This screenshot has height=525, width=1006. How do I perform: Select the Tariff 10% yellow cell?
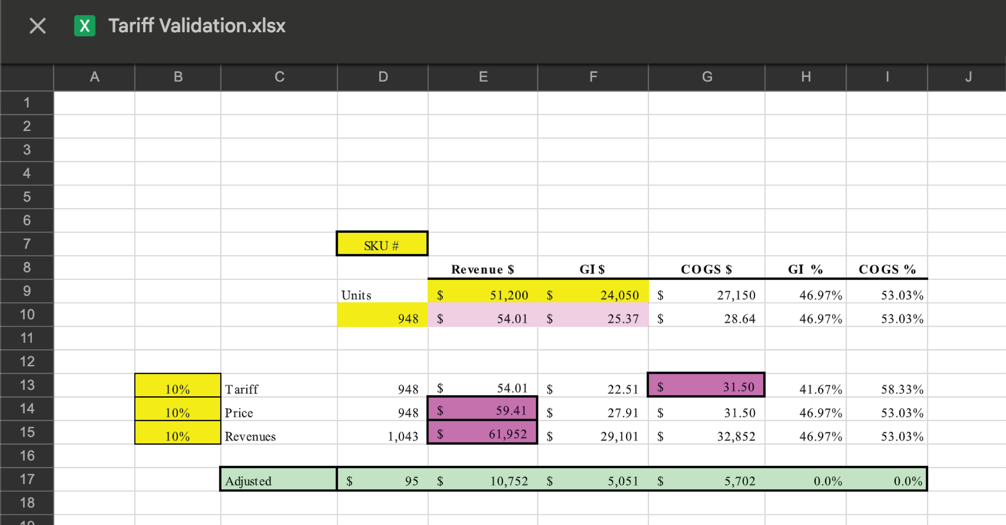point(177,386)
